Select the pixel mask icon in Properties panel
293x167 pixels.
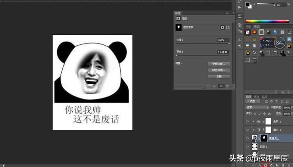click(222, 27)
